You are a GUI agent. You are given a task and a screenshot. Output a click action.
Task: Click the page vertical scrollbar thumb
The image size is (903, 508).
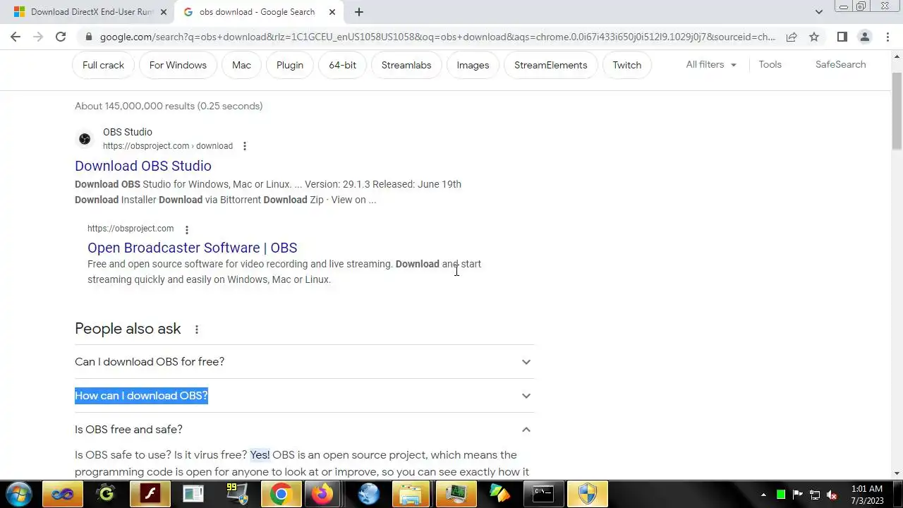[897, 110]
